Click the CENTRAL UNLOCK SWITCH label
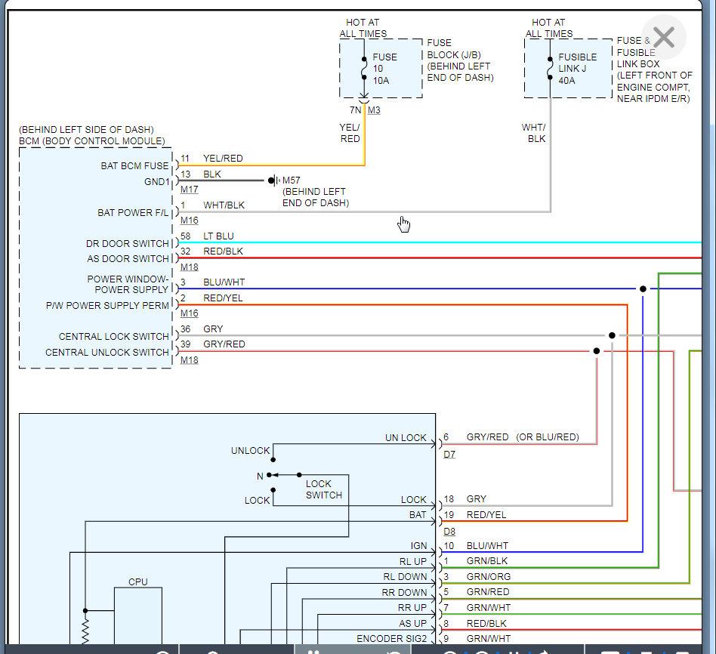Screen dimensions: 716x654 [106, 353]
